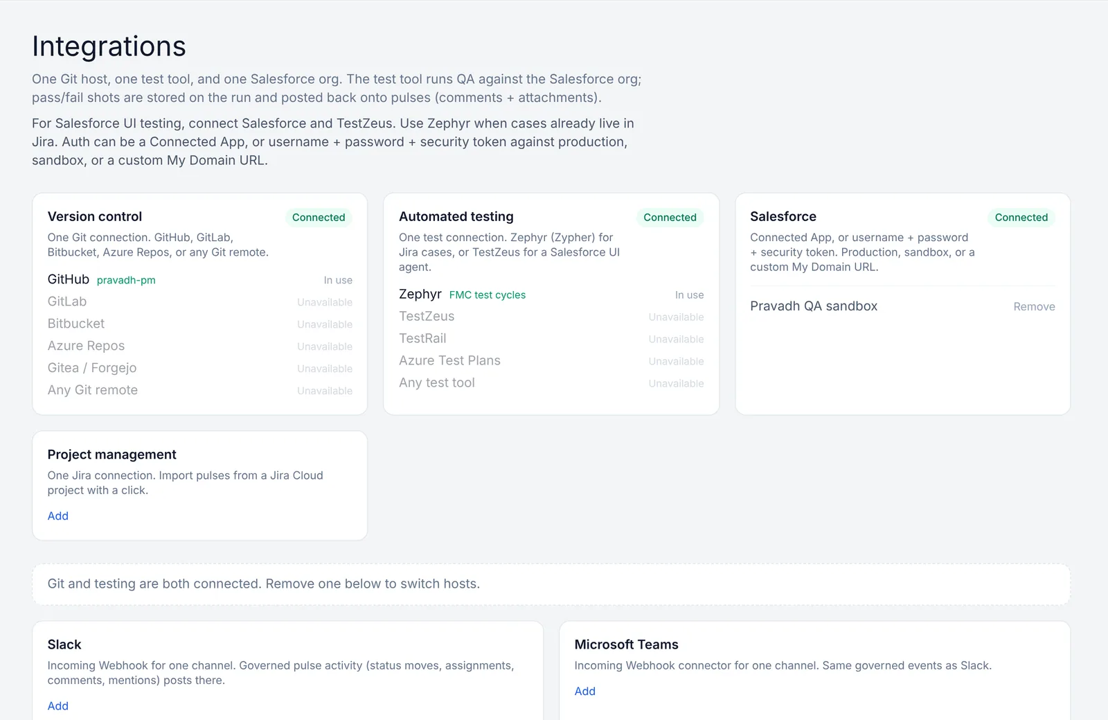This screenshot has height=720, width=1108.
Task: Click the Slack card title
Action: coord(64,644)
